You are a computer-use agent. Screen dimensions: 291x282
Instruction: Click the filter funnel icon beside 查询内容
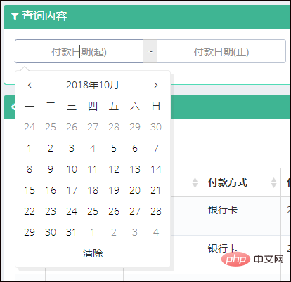[15, 16]
